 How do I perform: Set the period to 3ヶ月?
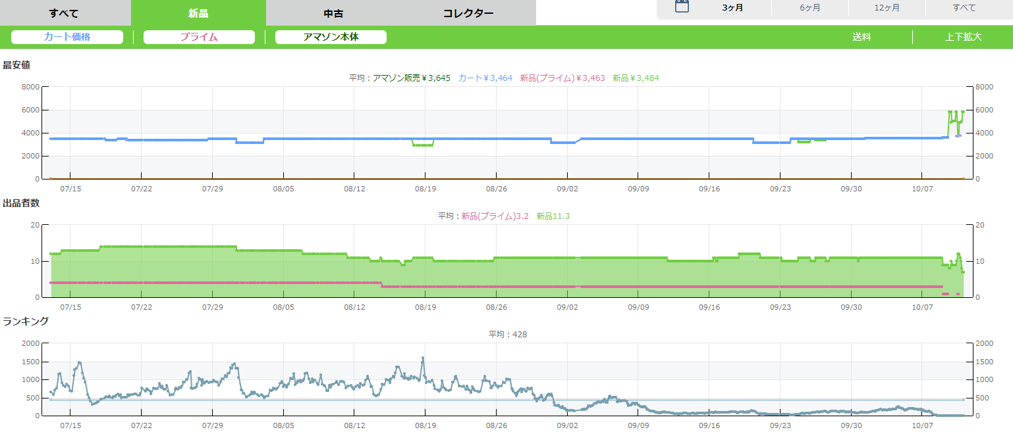pyautogui.click(x=732, y=8)
